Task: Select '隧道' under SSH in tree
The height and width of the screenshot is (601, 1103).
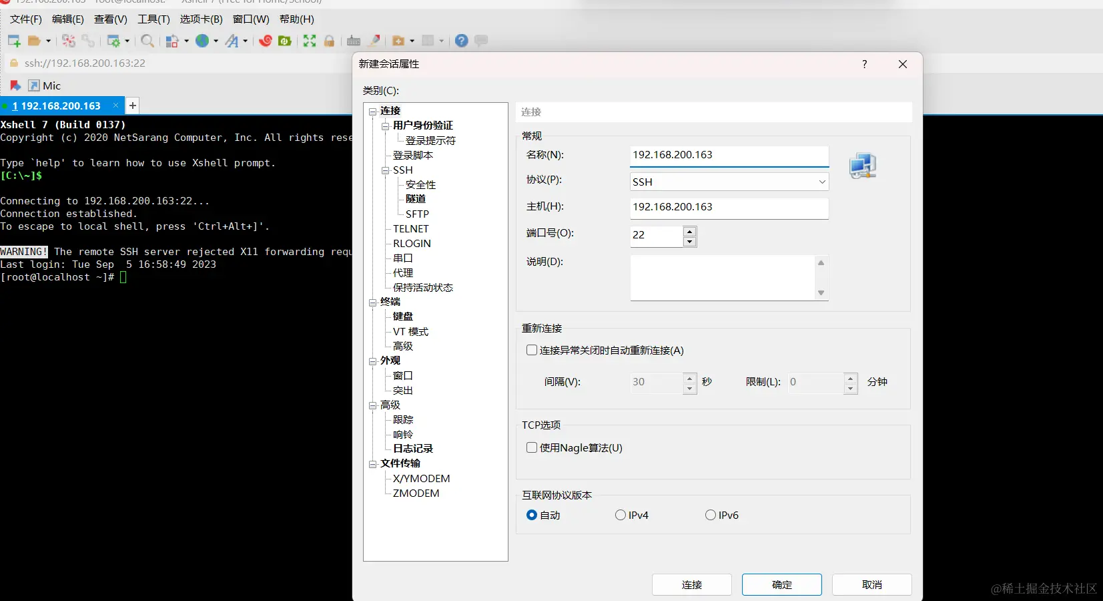Action: [416, 199]
